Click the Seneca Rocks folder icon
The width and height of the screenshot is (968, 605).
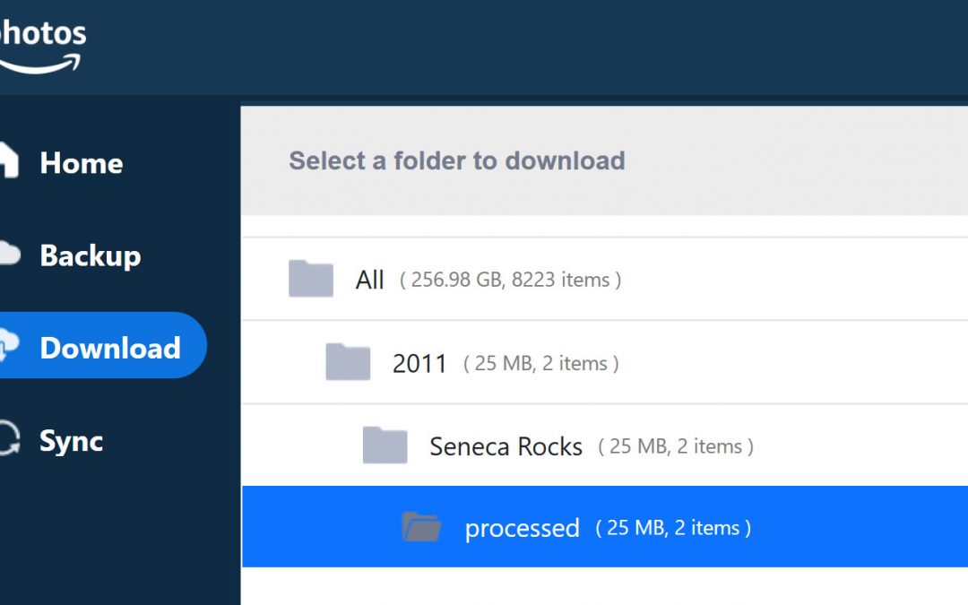click(385, 445)
